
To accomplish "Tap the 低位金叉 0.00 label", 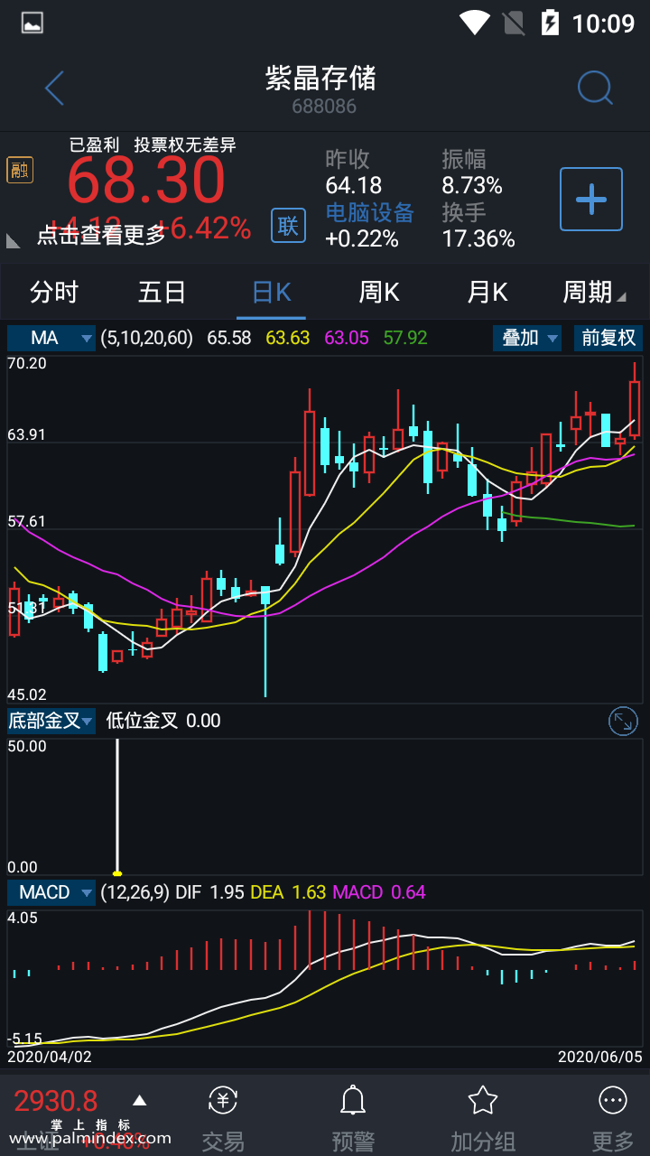I will tap(163, 721).
